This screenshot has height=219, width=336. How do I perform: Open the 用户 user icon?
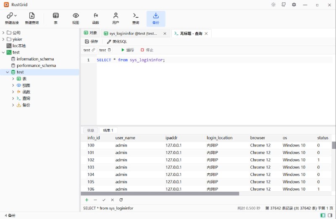[116, 15]
